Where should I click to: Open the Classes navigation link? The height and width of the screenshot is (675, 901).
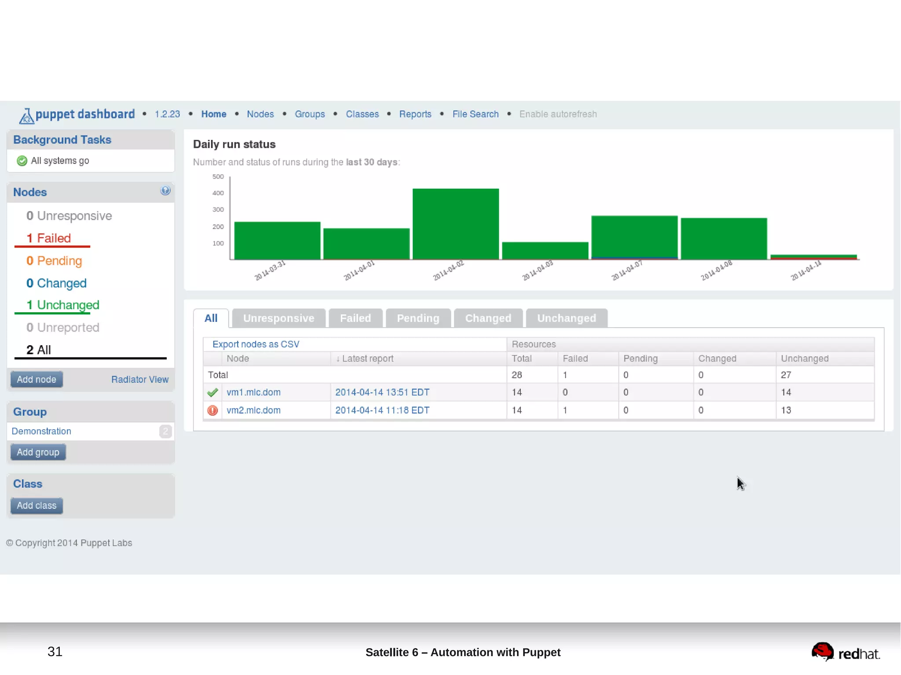362,114
